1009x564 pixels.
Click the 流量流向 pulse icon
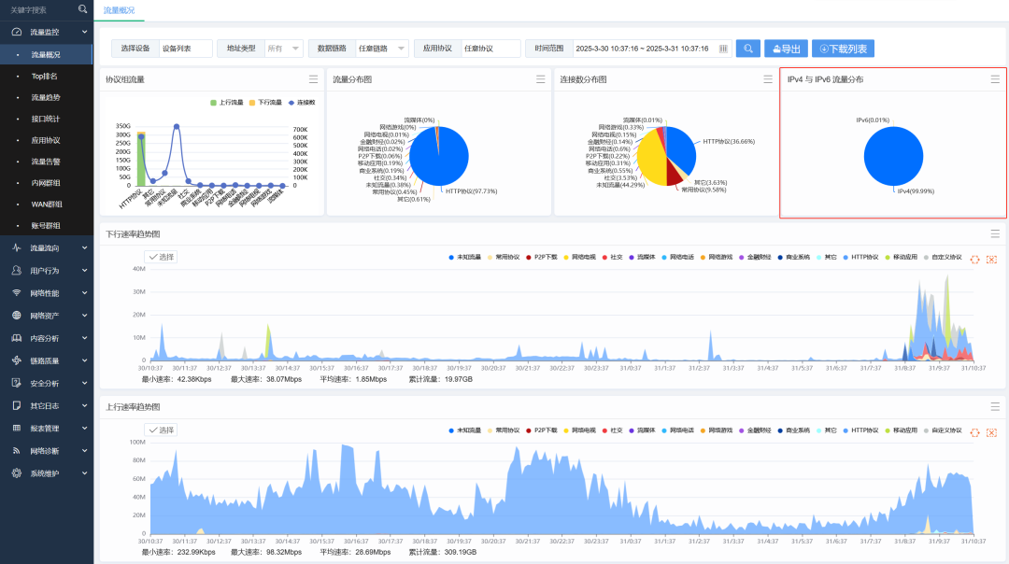point(17,247)
